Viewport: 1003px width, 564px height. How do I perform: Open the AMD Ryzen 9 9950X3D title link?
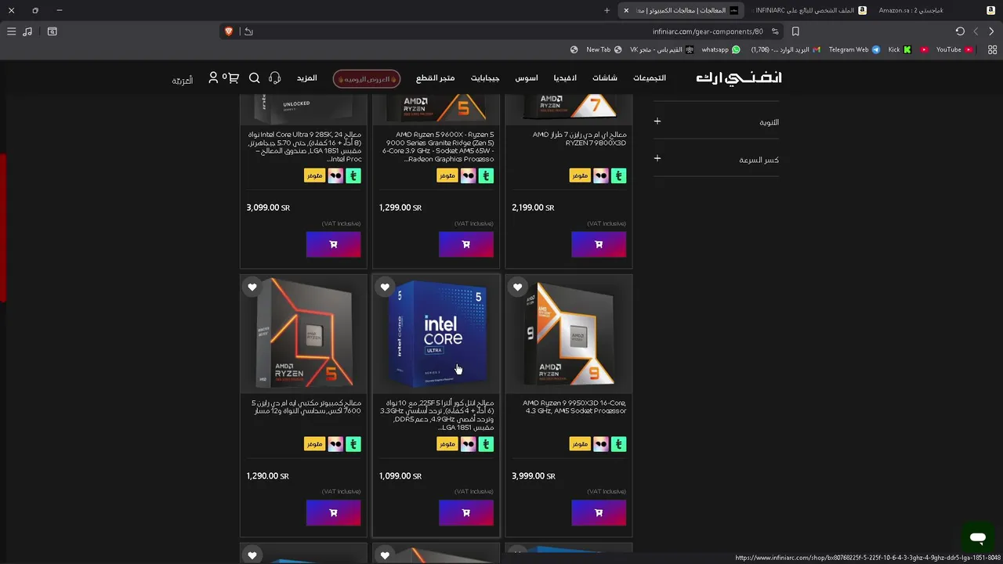tap(574, 407)
